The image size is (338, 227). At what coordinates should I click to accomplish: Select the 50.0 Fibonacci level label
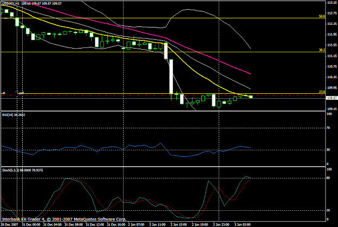click(x=322, y=16)
